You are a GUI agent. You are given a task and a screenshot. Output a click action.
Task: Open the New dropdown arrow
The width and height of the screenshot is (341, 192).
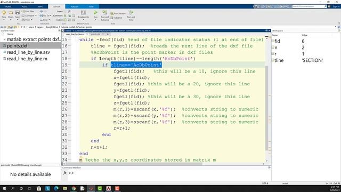click(4, 20)
